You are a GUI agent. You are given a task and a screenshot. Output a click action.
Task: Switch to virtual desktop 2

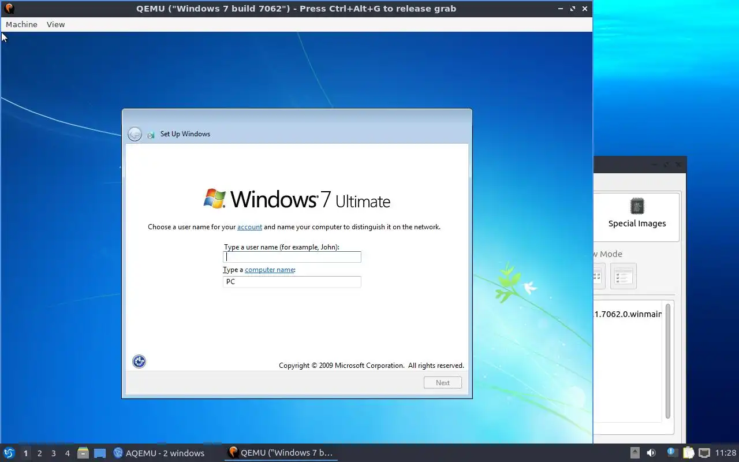click(39, 453)
